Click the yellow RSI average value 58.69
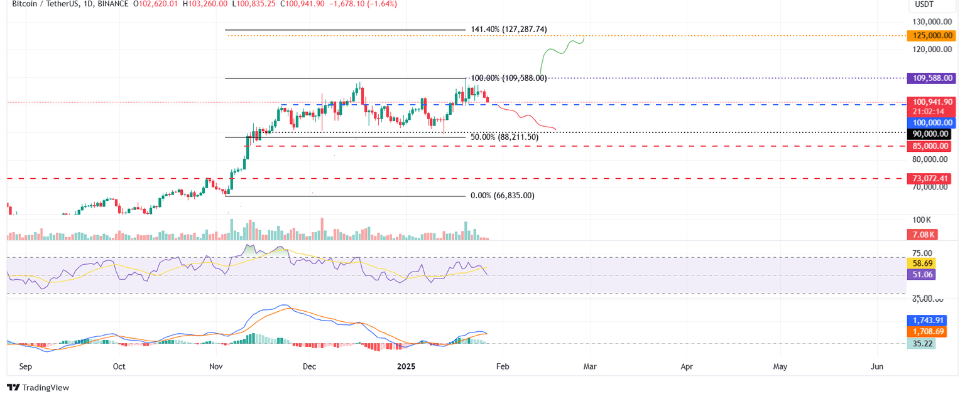The height and width of the screenshot is (399, 965). click(x=922, y=263)
